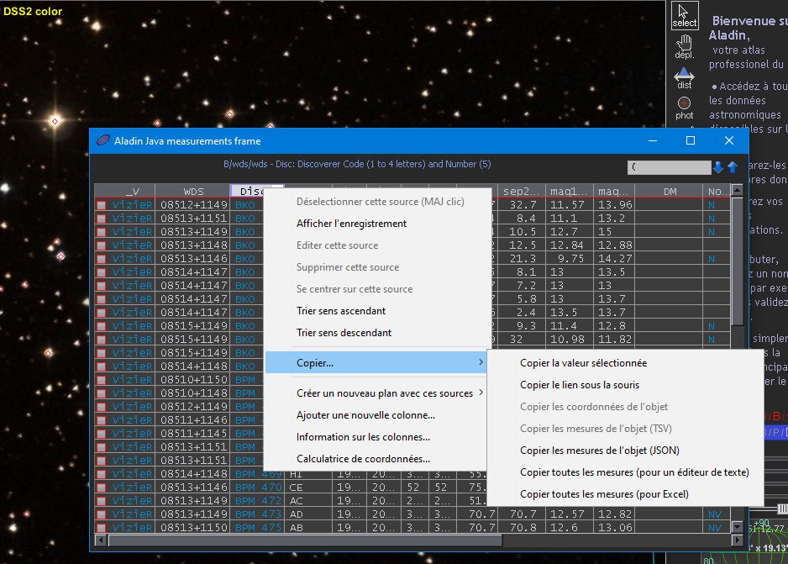Toggle red checkbox of row 08512+1149 BKO
This screenshot has height=564, width=788.
[102, 205]
